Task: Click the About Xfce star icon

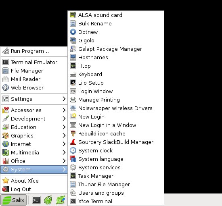Action: click(x=6, y=181)
